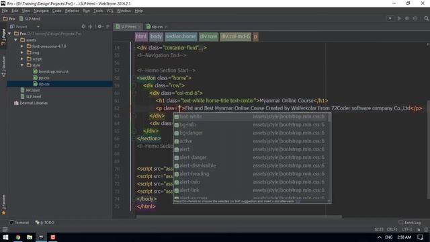This screenshot has width=430, height=242.
Task: Open Windows Start menu
Action: coord(5,237)
